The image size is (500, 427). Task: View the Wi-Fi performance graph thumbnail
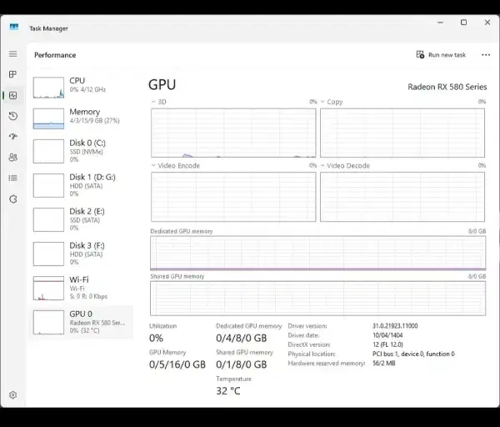pyautogui.click(x=48, y=289)
